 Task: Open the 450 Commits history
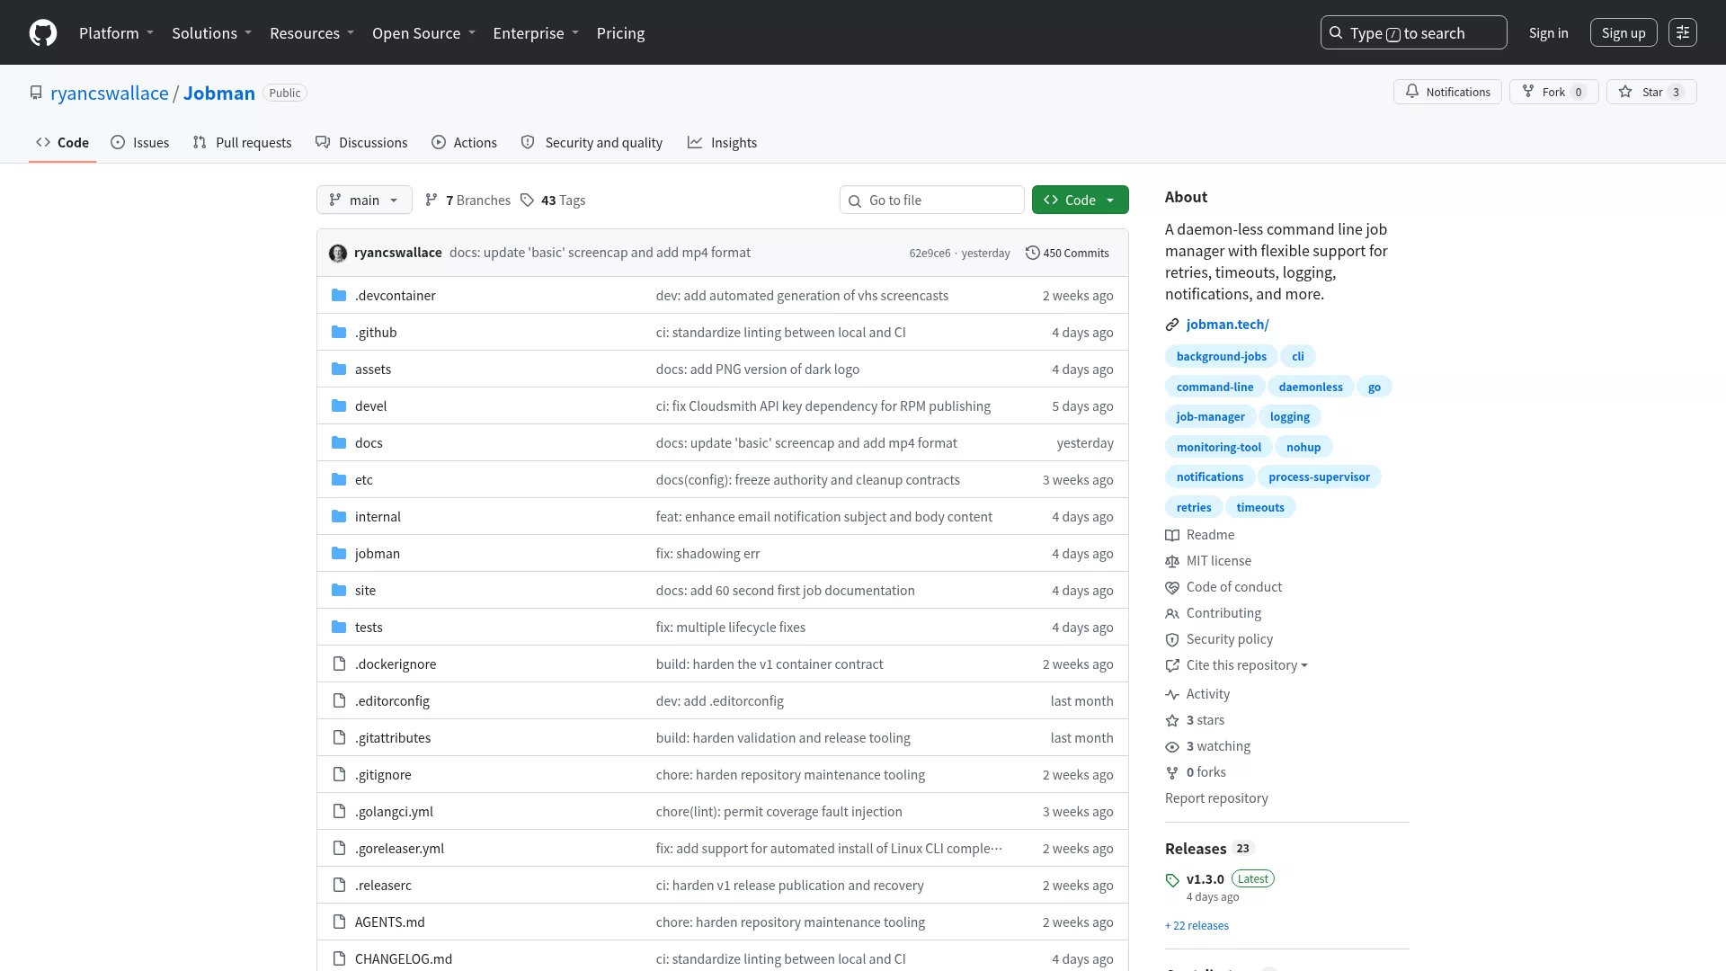[x=1067, y=254]
